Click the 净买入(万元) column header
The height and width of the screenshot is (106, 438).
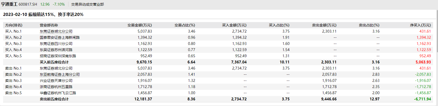[420, 25]
